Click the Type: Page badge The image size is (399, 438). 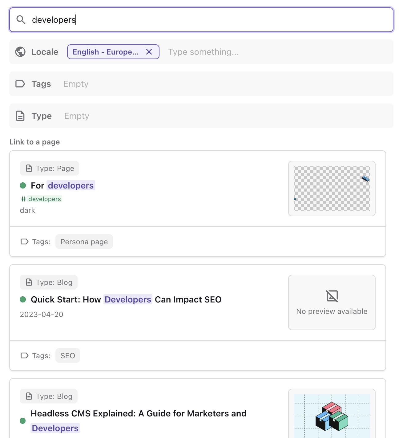[x=50, y=168]
